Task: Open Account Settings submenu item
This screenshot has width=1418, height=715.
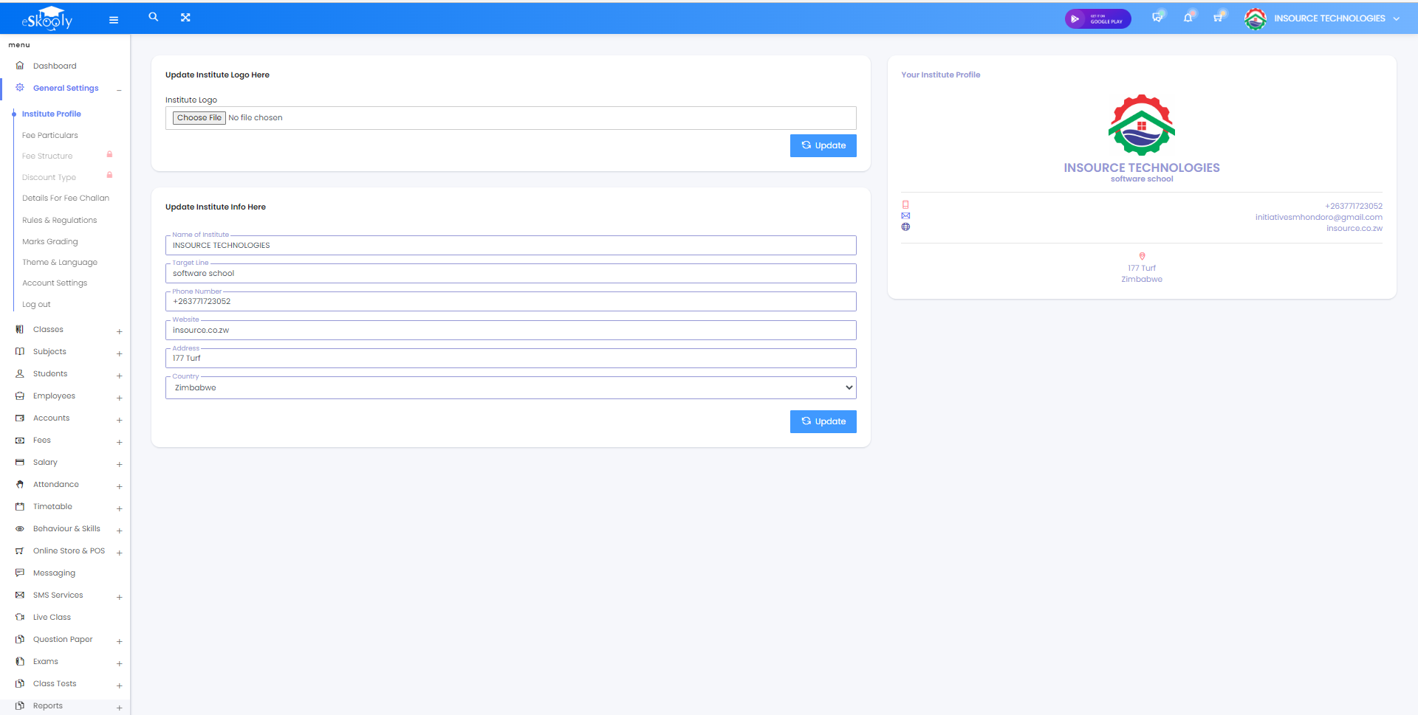Action: tap(54, 283)
